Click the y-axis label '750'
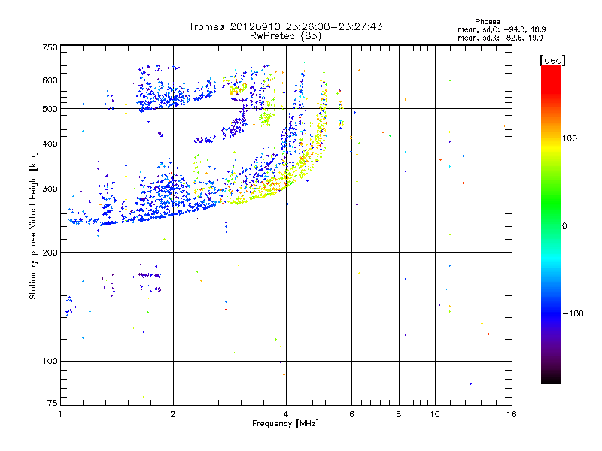 point(50,47)
